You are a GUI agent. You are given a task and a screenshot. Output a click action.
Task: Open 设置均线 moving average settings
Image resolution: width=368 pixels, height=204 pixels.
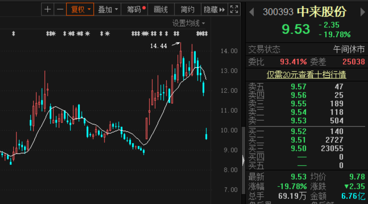tap(188, 23)
